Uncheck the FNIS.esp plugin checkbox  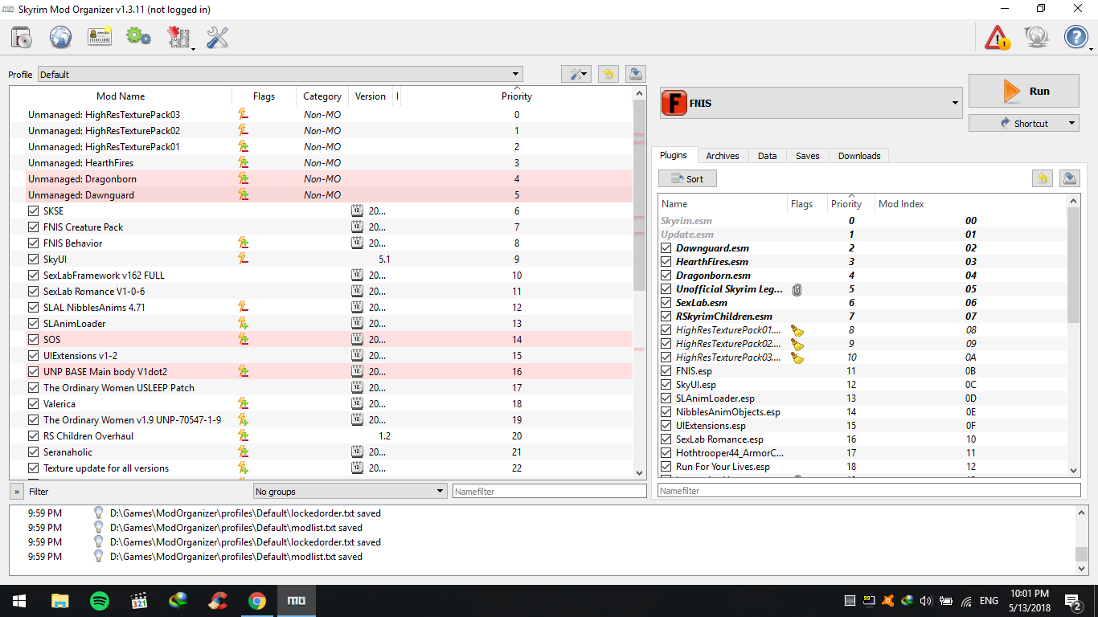pyautogui.click(x=666, y=371)
